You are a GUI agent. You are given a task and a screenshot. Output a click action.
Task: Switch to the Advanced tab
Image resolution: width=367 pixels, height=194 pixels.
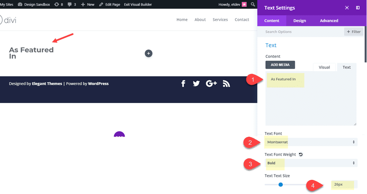tap(329, 20)
